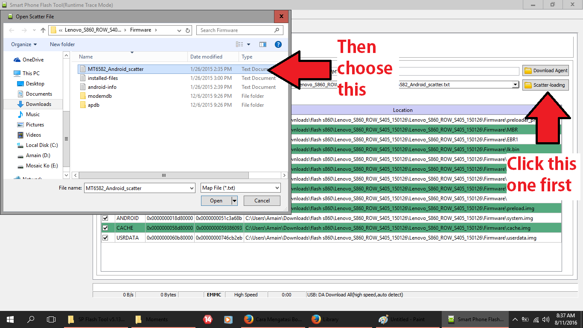This screenshot has width=583, height=328.
Task: Refresh the Firmware folder listing
Action: click(x=188, y=30)
